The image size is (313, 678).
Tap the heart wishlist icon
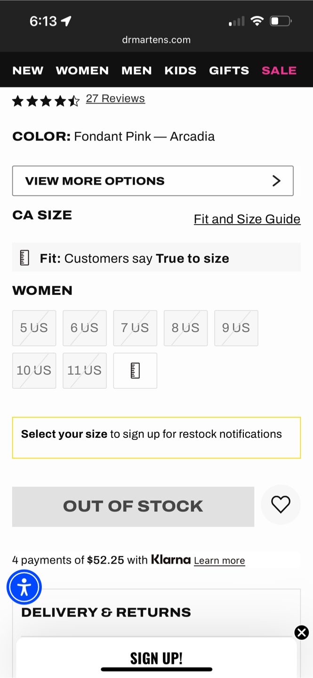click(x=281, y=505)
